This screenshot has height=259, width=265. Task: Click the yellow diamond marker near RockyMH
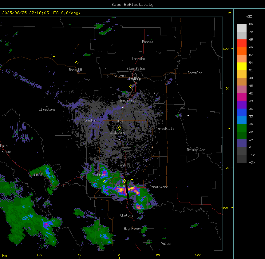(x=77, y=63)
